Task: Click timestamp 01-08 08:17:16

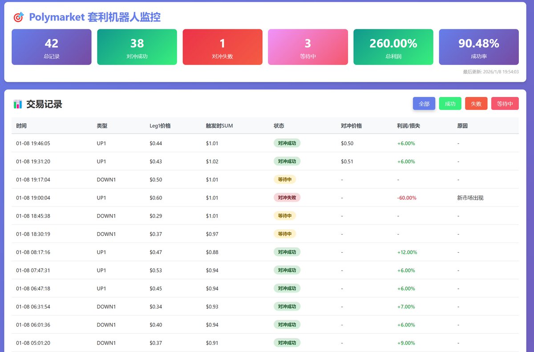Action: click(x=33, y=252)
